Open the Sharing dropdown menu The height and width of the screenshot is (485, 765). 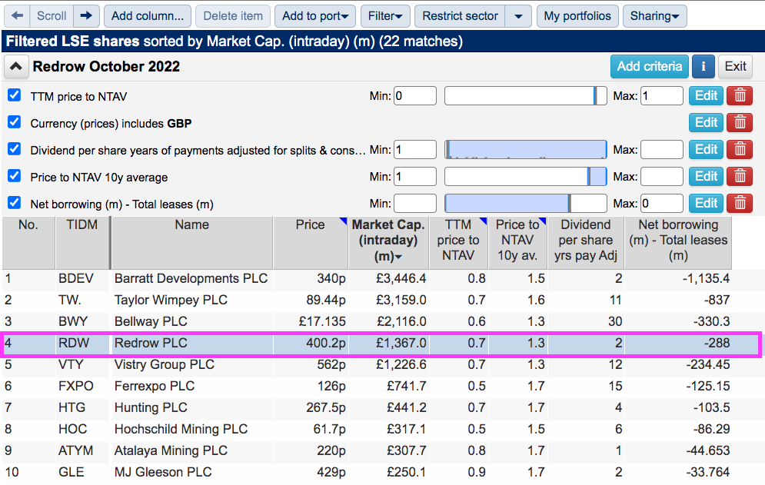coord(655,16)
